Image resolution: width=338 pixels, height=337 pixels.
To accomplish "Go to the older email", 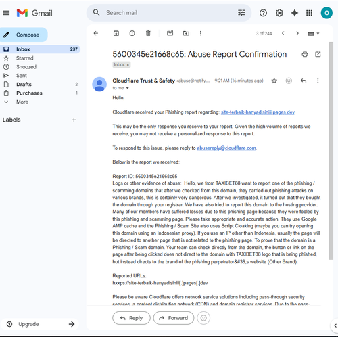I will tap(297, 33).
